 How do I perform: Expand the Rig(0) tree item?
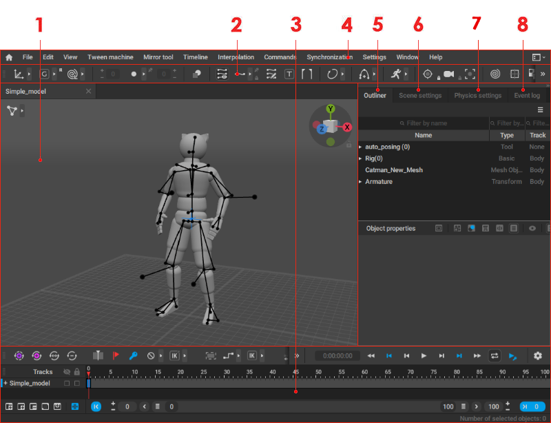pyautogui.click(x=360, y=158)
